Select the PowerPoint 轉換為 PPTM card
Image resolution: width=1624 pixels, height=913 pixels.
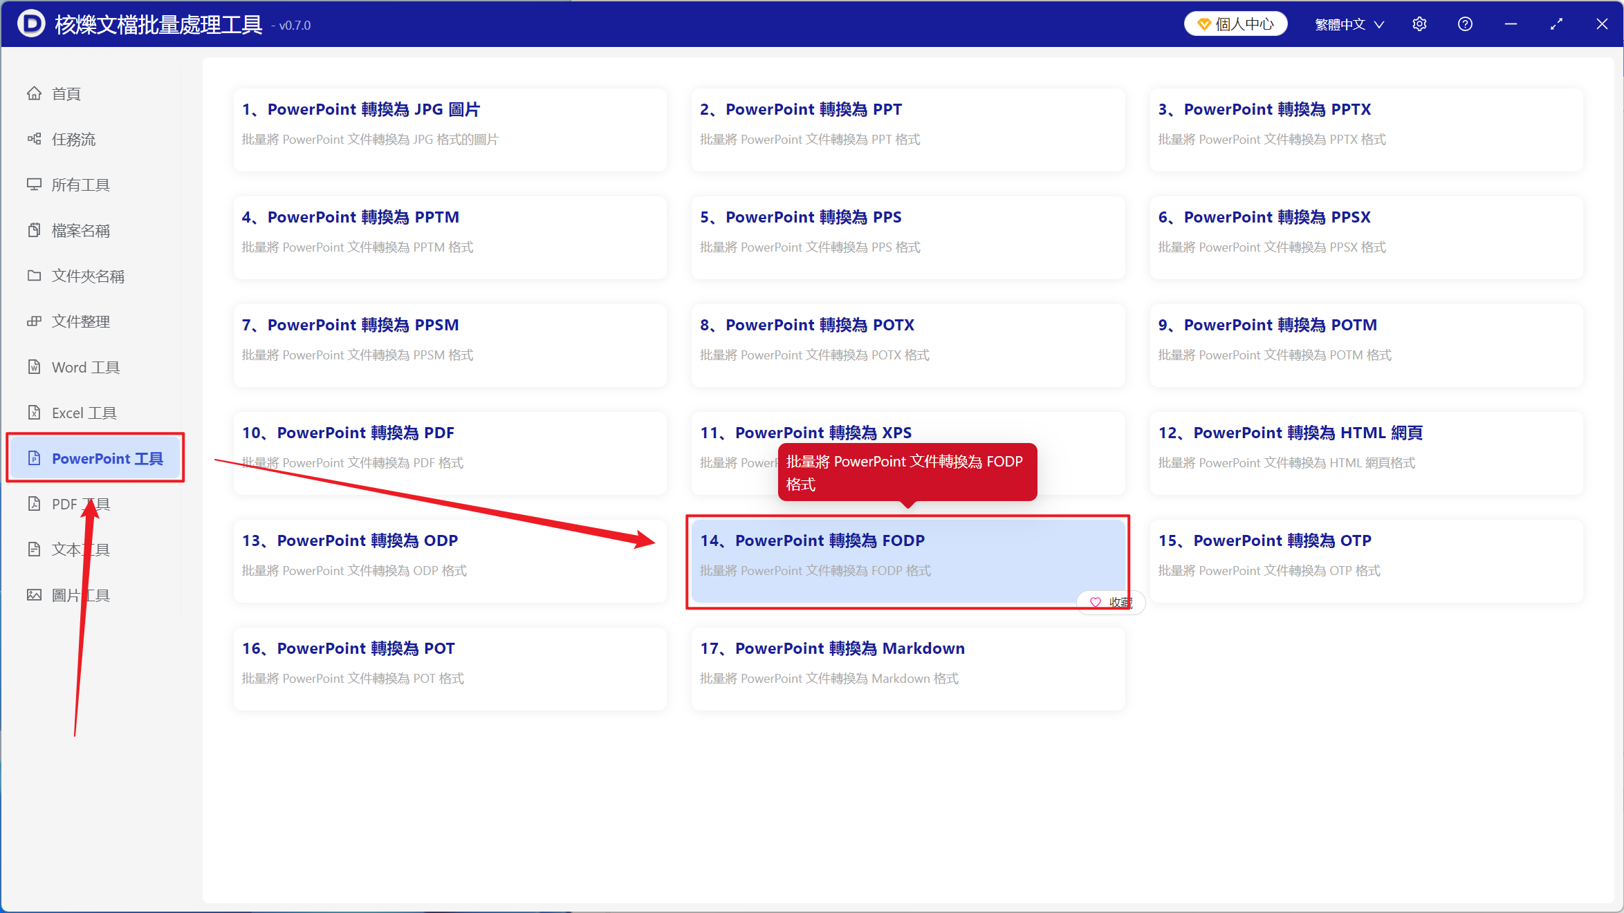pyautogui.click(x=450, y=237)
